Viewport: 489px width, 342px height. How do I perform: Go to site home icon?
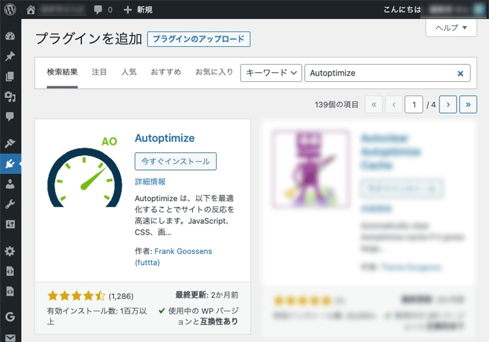pyautogui.click(x=30, y=10)
